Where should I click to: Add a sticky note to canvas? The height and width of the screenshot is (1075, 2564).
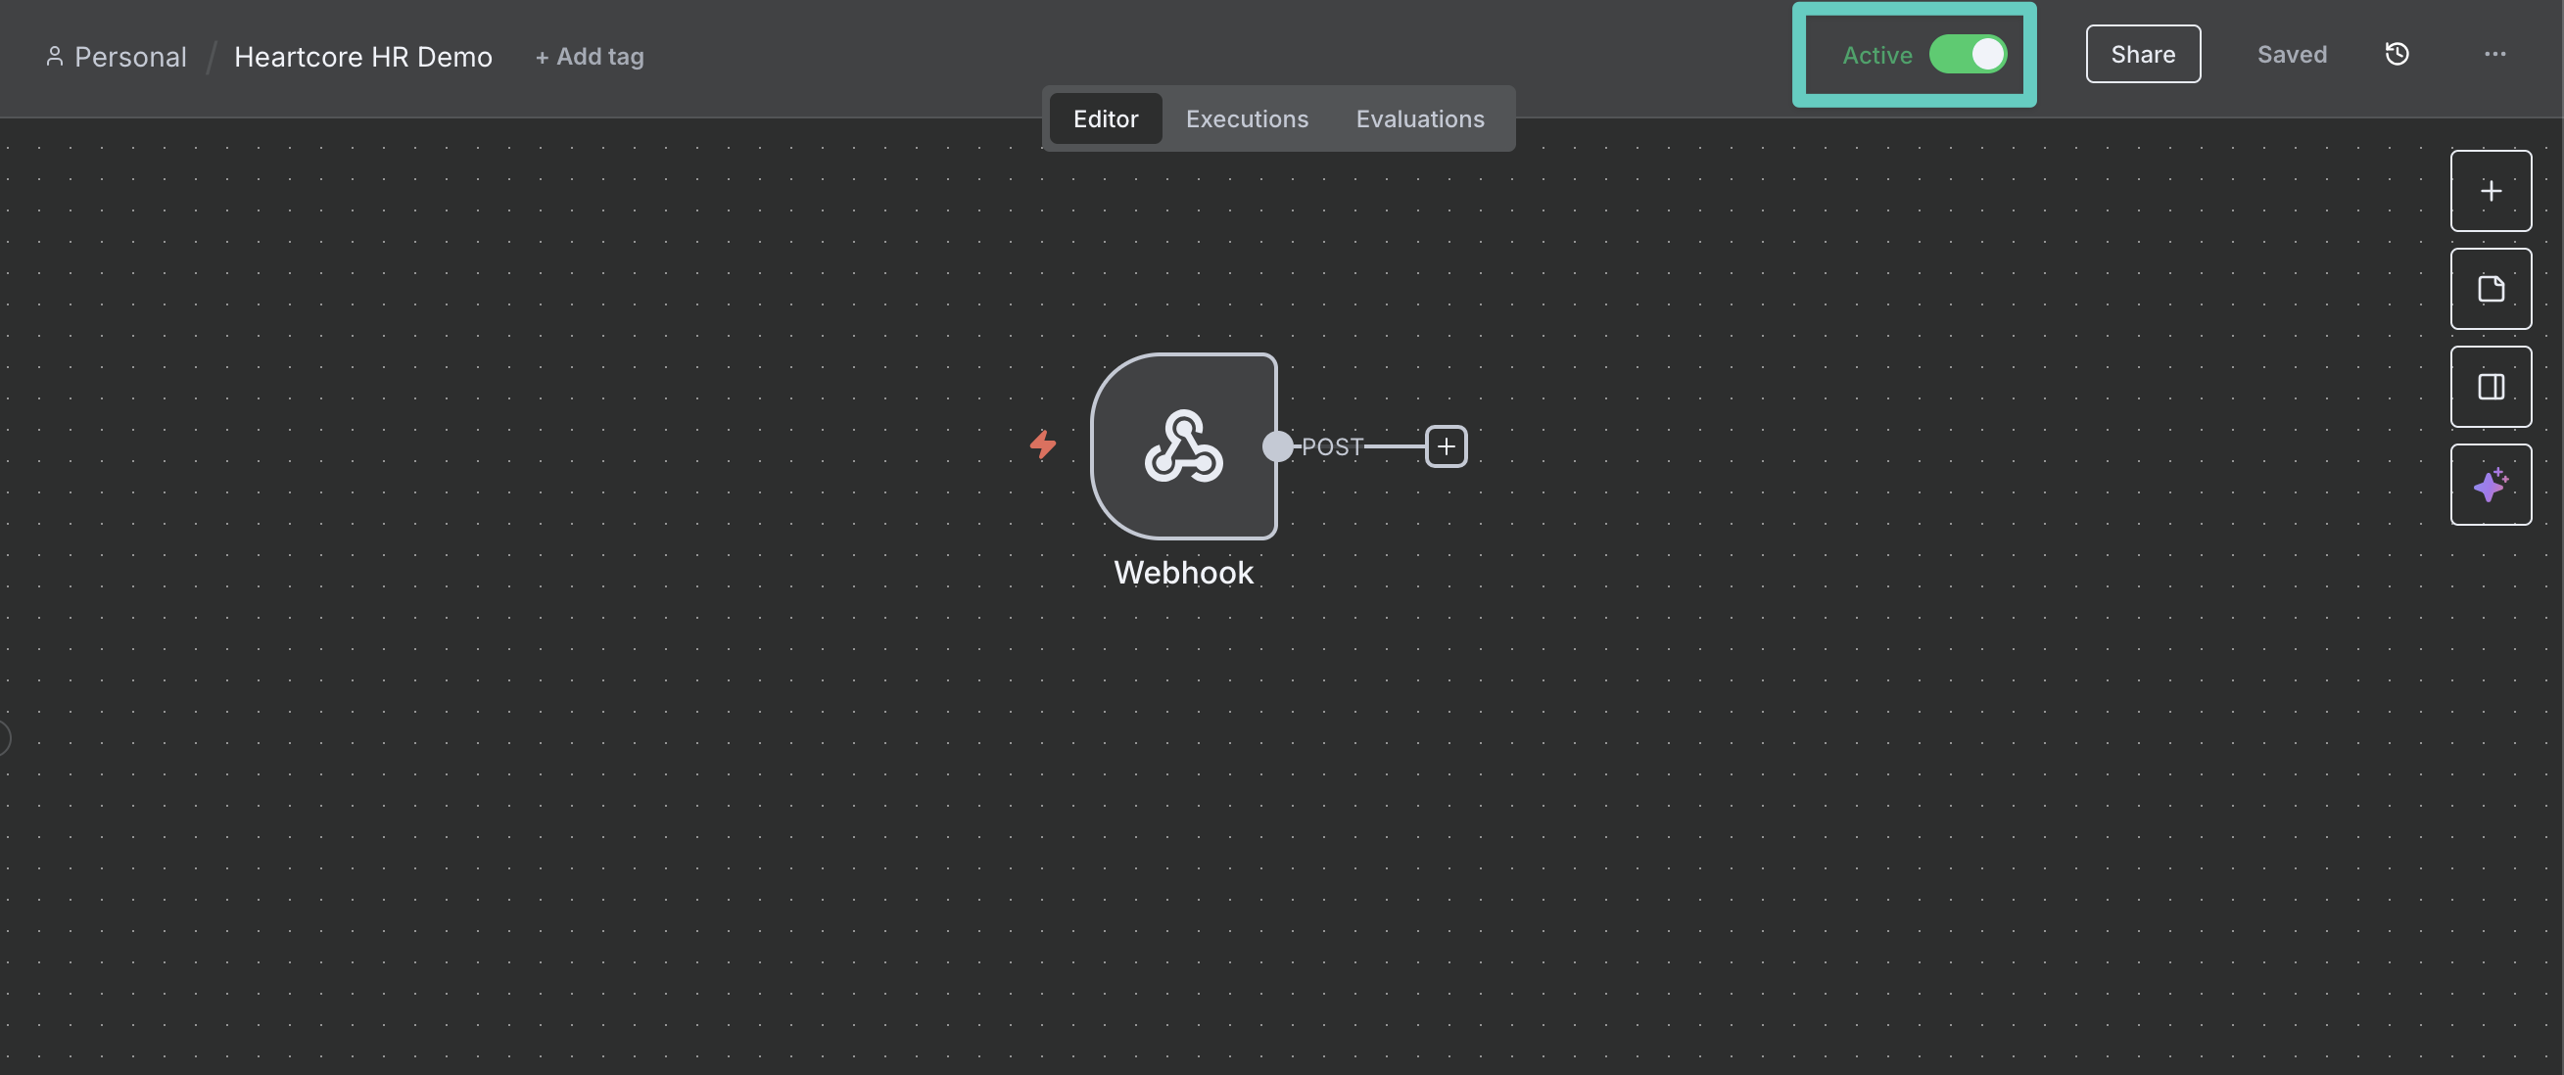(2490, 289)
